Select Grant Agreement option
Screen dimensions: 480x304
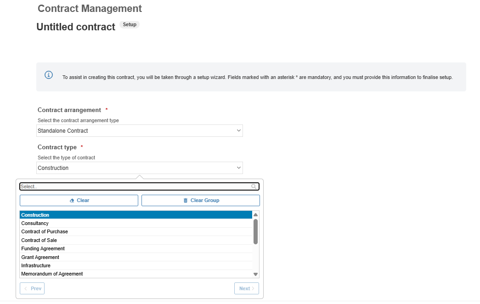136,257
